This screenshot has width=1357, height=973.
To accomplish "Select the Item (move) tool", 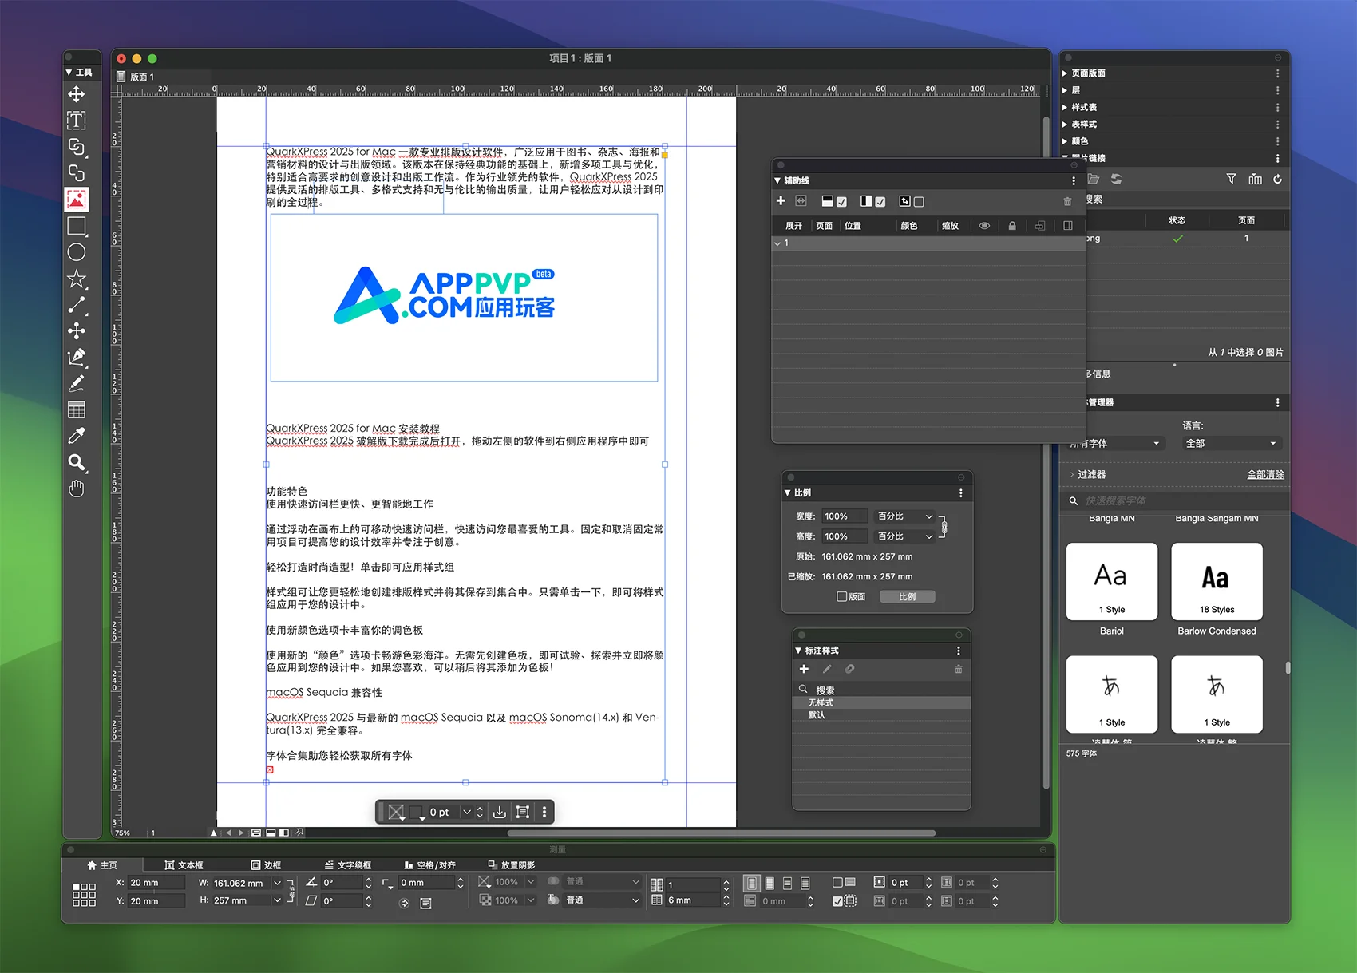I will (77, 94).
